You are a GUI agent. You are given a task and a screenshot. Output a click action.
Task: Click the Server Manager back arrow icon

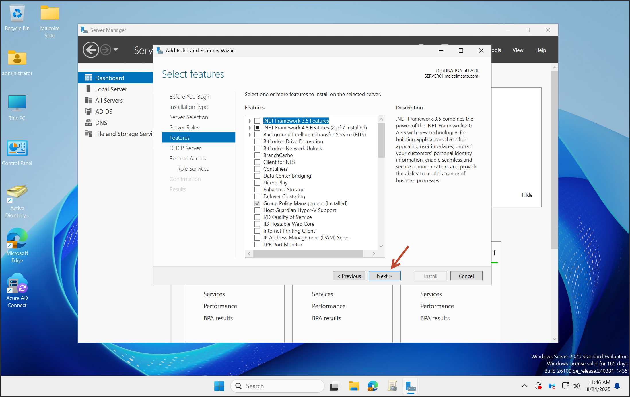tap(91, 50)
